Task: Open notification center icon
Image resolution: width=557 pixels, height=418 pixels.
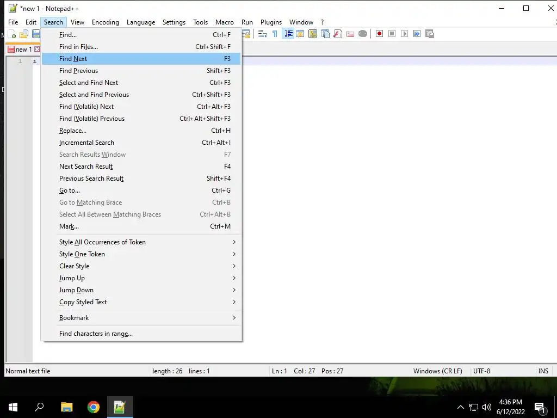Action: point(540,408)
